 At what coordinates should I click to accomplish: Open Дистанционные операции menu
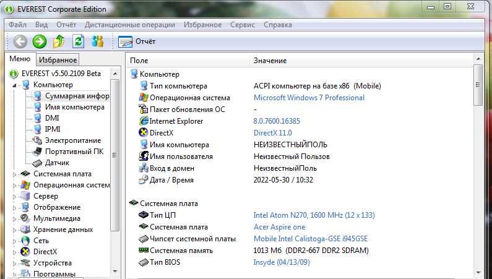pyautogui.click(x=130, y=25)
